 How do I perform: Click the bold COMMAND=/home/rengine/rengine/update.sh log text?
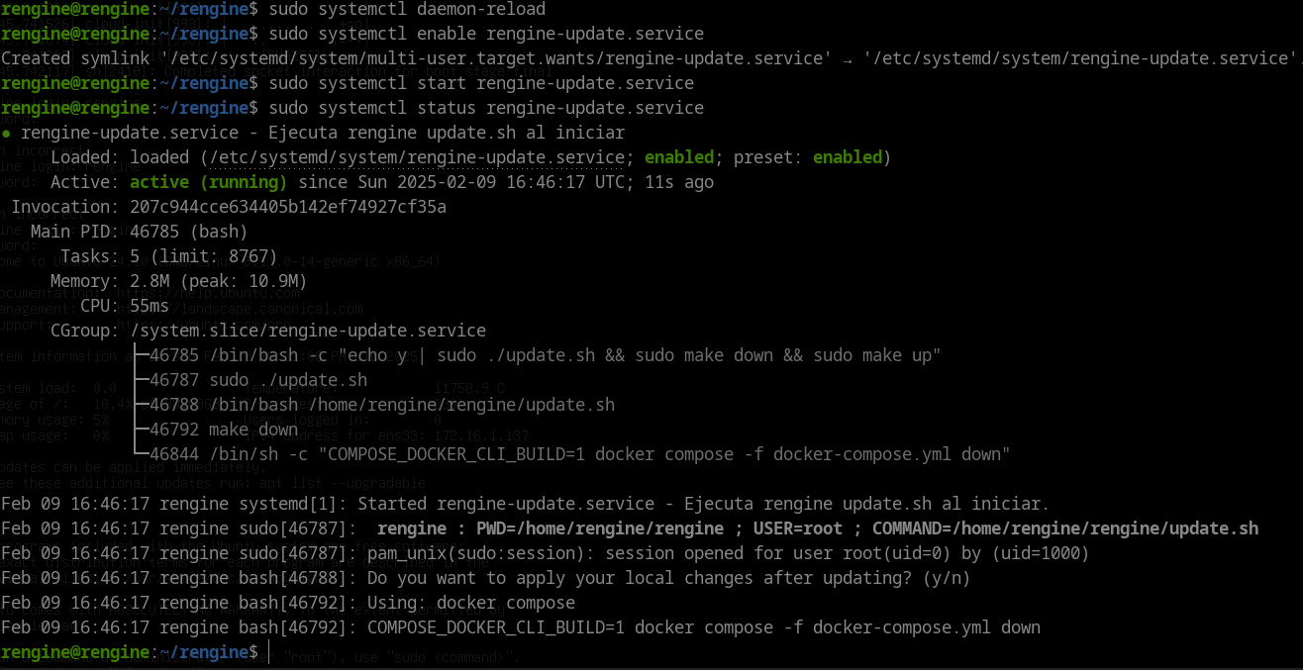tap(1065, 528)
